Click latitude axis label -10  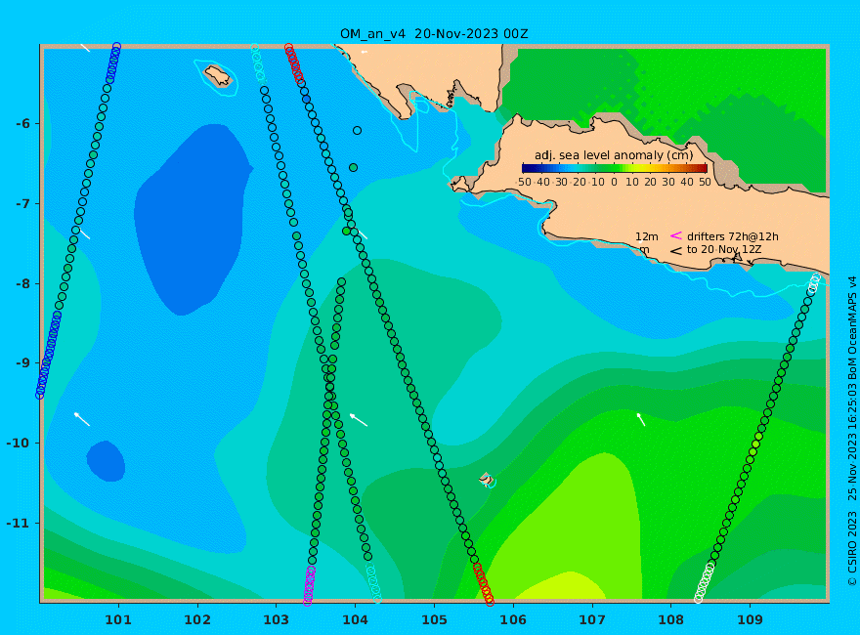click(19, 444)
